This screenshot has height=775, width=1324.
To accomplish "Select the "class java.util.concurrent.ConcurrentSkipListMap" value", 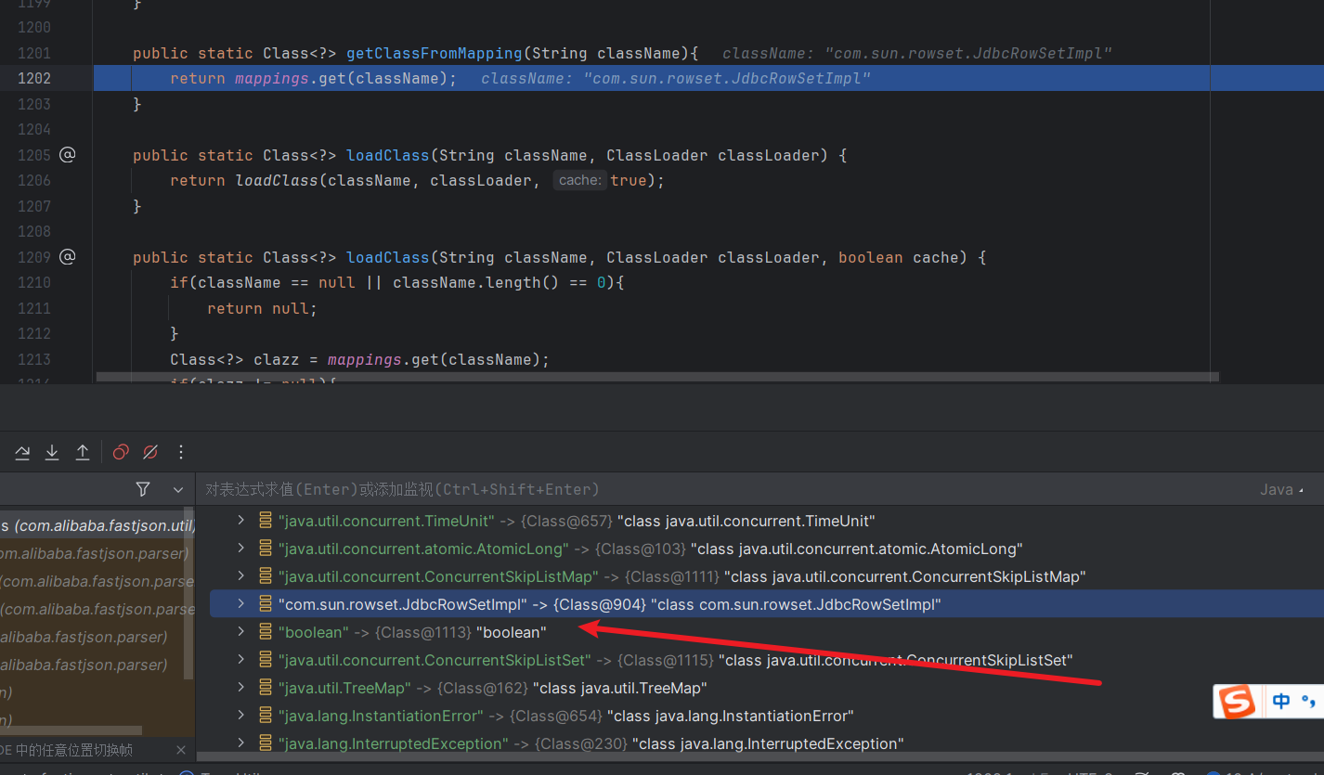I will (905, 576).
